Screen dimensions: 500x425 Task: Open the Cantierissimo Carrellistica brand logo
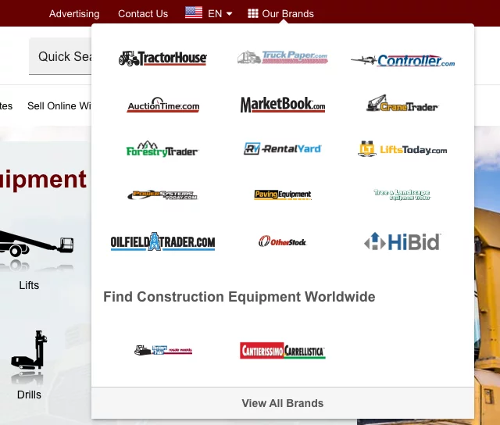283,351
